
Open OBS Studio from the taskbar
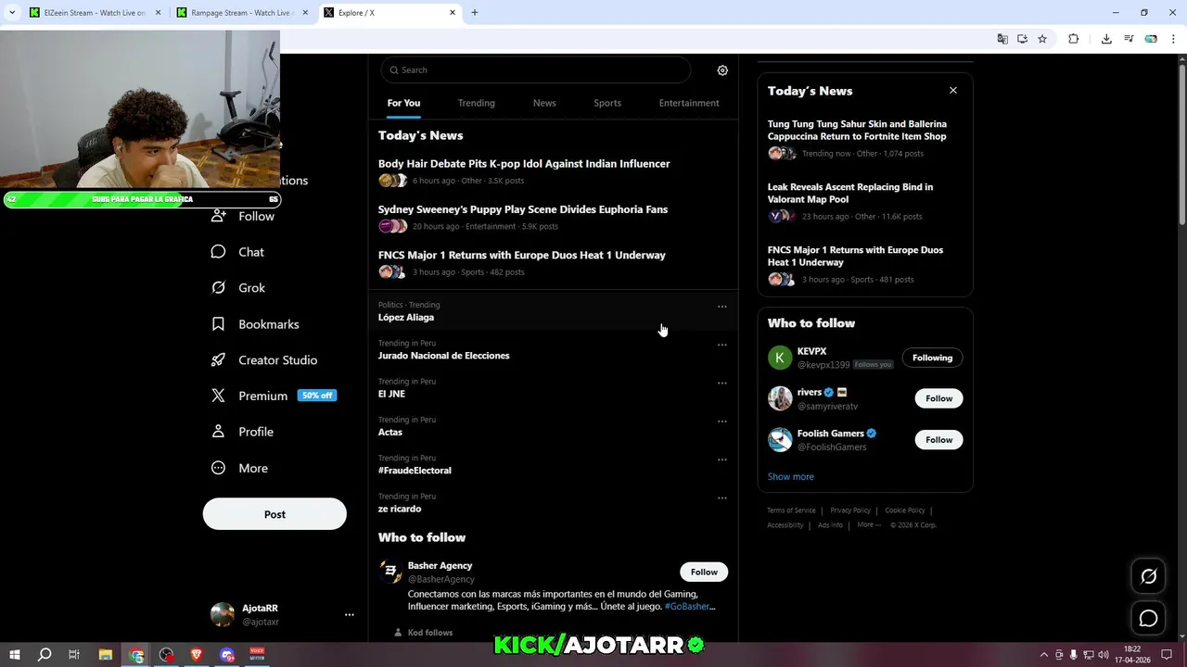point(167,655)
